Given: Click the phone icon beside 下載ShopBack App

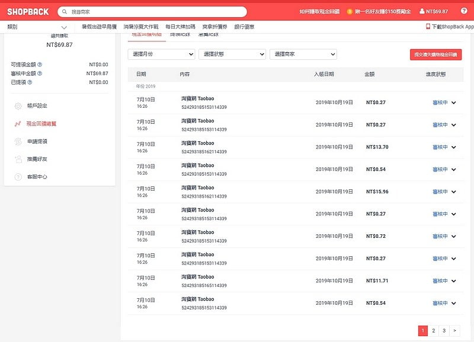Looking at the screenshot, I should pyautogui.click(x=428, y=27).
